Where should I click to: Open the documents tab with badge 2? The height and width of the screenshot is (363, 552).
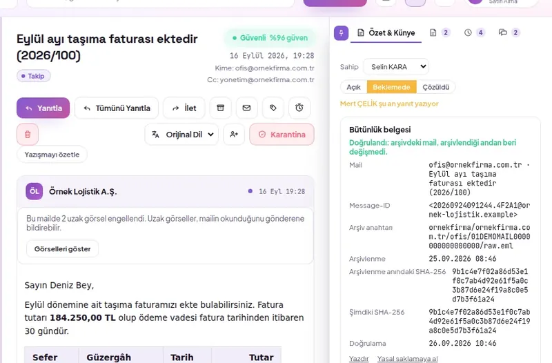tap(440, 32)
